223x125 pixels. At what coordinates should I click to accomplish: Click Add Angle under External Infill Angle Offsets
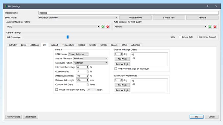coord(122,85)
